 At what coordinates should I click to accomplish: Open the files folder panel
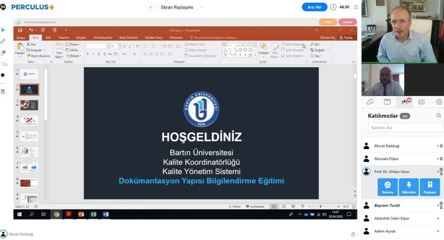(x=387, y=102)
